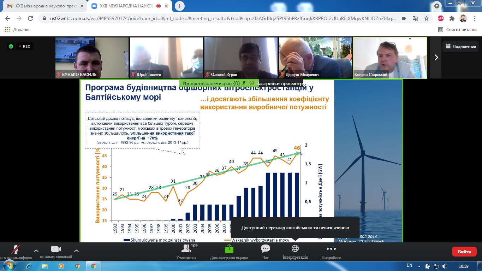Launch Internet Explorer from taskbar
The height and width of the screenshot is (271, 482).
coord(29,266)
